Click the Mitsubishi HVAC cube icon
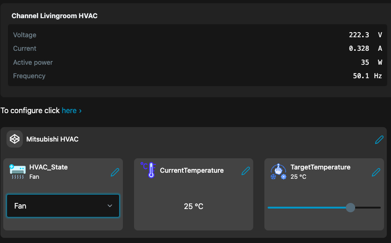 click(15, 139)
